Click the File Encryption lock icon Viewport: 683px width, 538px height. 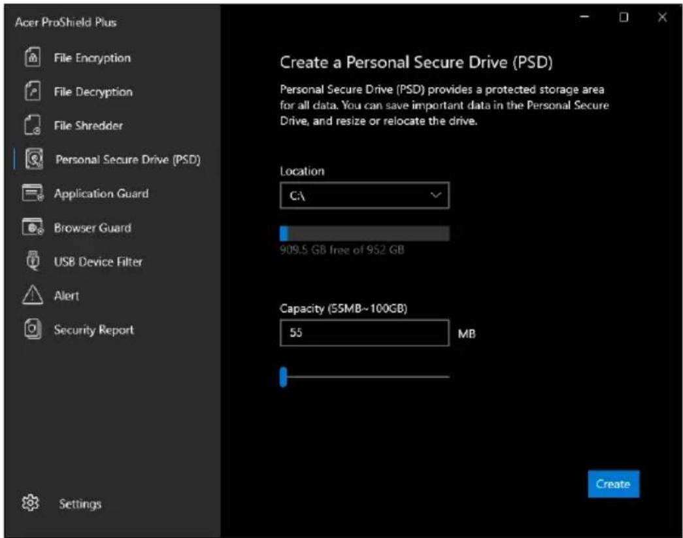[33, 58]
